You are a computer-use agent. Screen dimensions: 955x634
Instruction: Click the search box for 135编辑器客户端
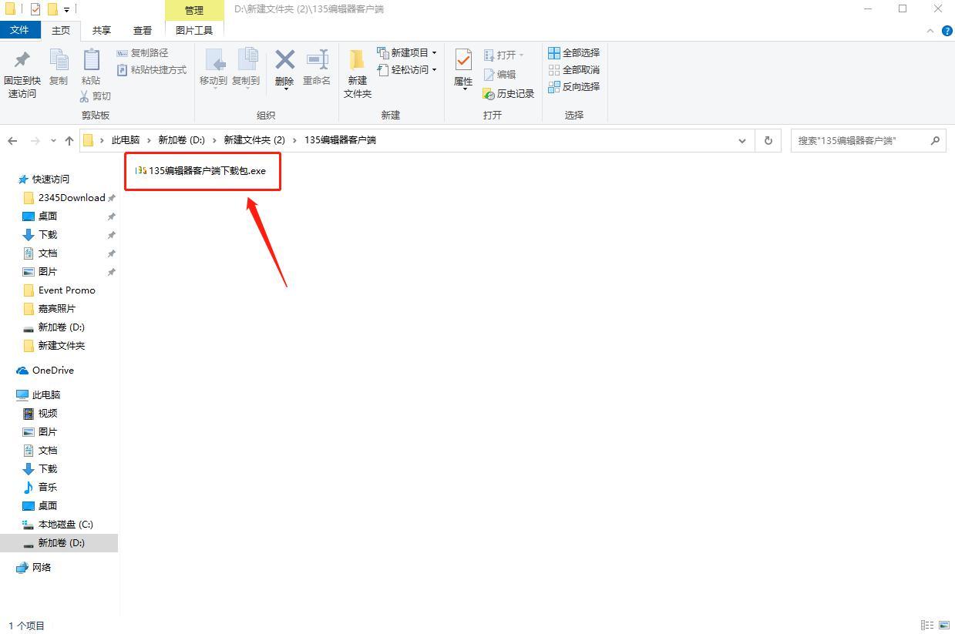tap(868, 140)
